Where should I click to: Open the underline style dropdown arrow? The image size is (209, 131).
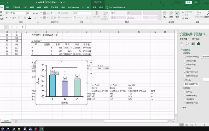[x=16, y=18]
